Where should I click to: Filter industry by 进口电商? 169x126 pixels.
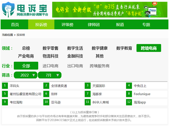point(51,66)
